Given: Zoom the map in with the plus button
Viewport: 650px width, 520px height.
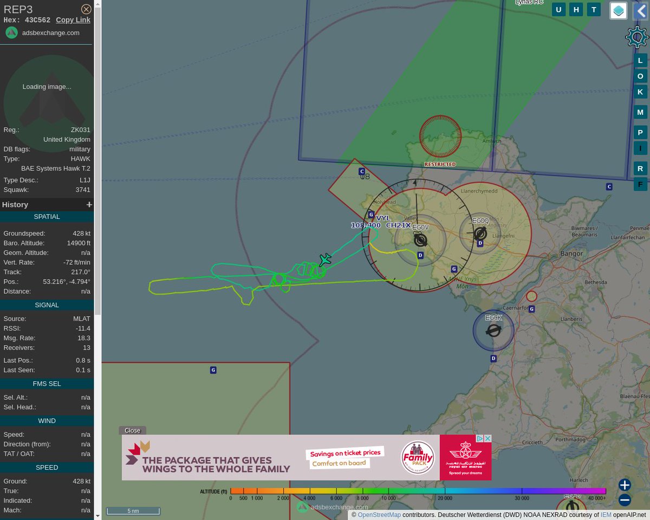Looking at the screenshot, I should tap(624, 485).
